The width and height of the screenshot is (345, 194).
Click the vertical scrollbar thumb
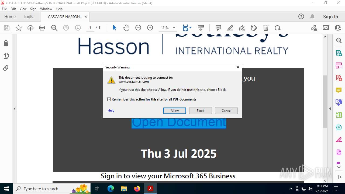(x=325, y=102)
